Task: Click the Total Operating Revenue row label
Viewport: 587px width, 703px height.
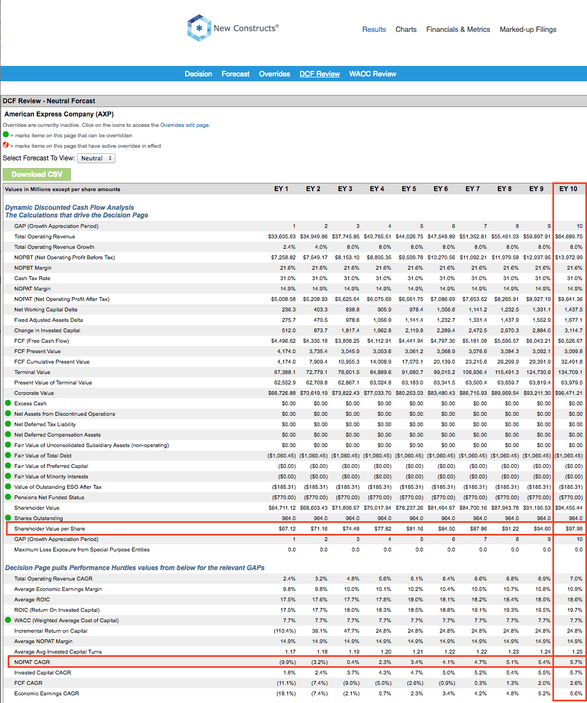Action: 45,237
